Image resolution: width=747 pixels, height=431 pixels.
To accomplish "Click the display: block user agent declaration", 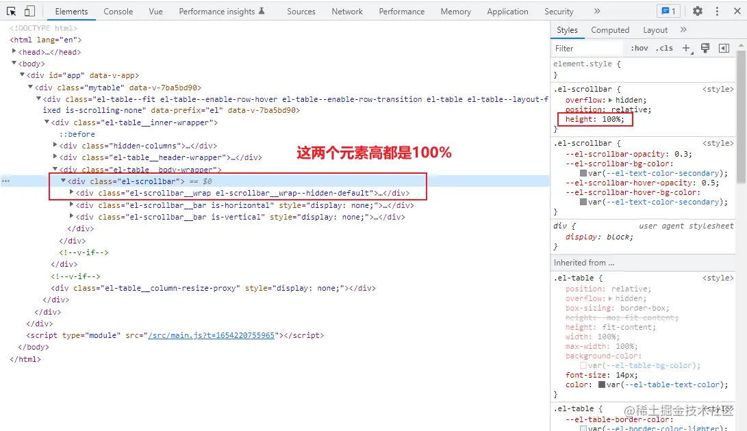I will point(599,237).
